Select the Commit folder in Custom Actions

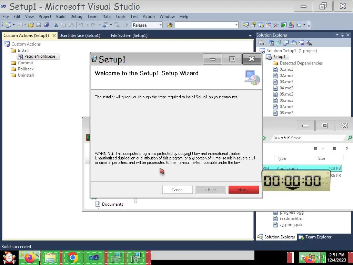[22, 63]
